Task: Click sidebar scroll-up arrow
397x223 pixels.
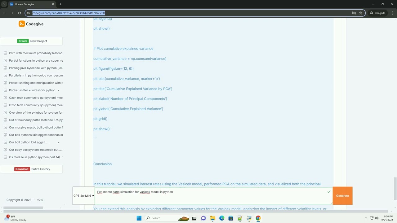Action: click(64, 20)
